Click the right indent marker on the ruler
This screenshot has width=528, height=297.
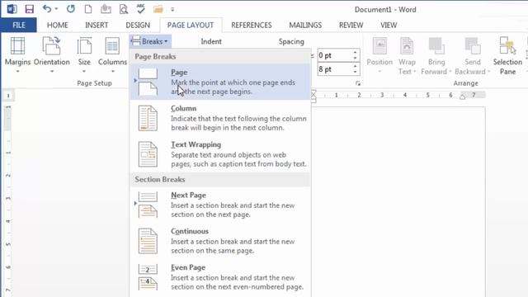coord(462,97)
